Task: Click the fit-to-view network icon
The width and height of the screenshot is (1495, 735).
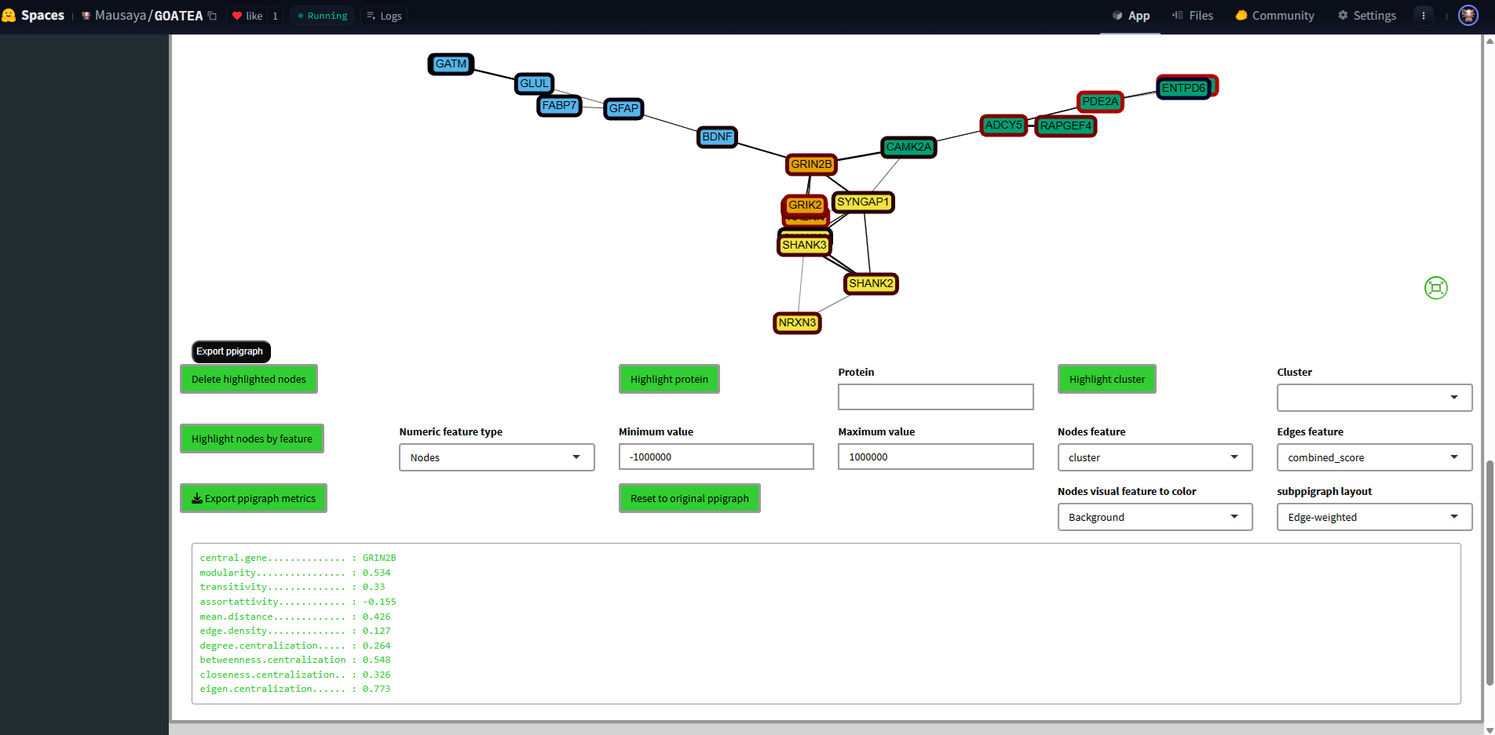Action: [x=1435, y=288]
